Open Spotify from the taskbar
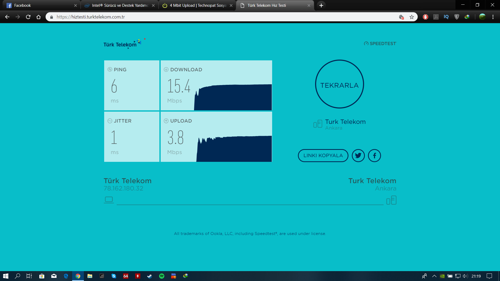 pos(161,276)
